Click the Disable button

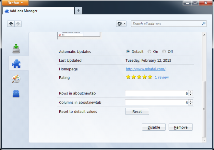pos(154,127)
